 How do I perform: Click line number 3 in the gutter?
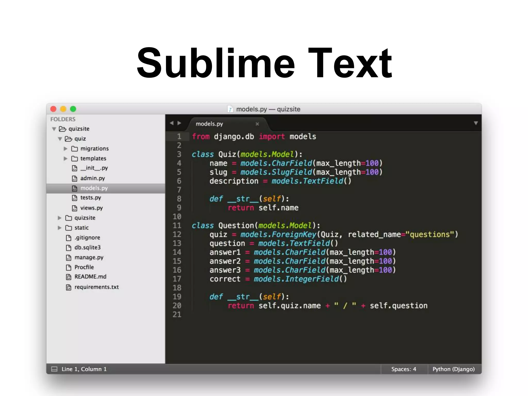pos(179,154)
